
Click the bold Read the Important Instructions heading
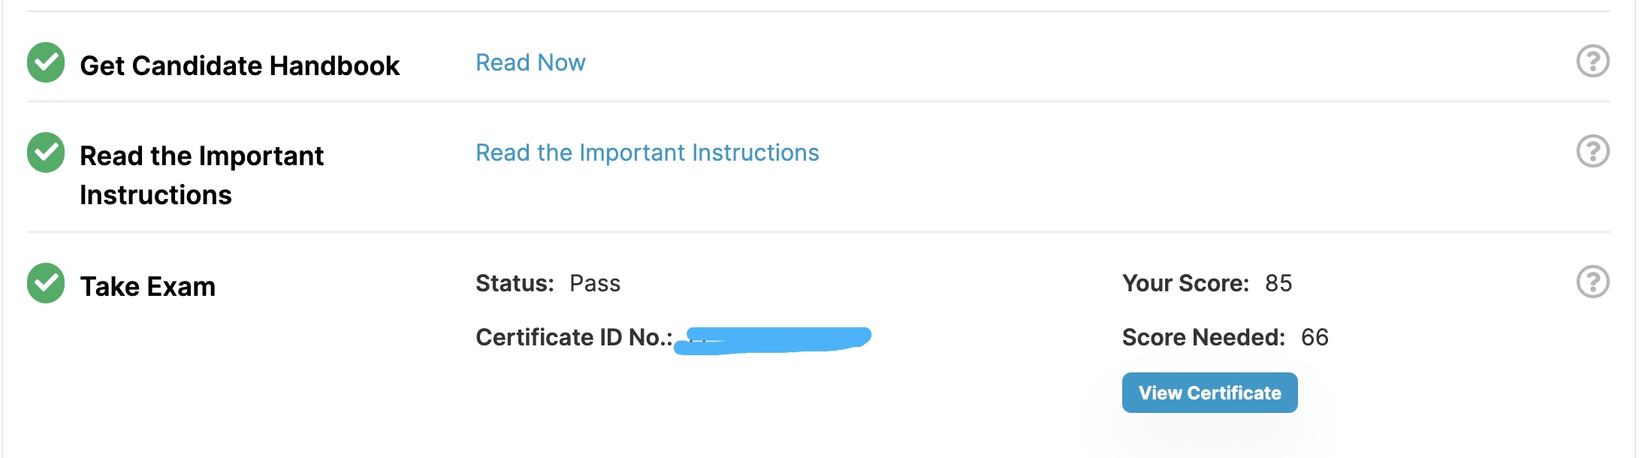pyautogui.click(x=201, y=175)
